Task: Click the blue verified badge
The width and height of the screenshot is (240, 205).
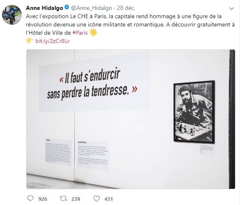Action: click(x=67, y=8)
